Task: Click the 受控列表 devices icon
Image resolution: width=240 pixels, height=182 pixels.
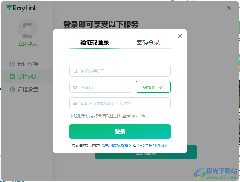Action: pyautogui.click(x=13, y=77)
